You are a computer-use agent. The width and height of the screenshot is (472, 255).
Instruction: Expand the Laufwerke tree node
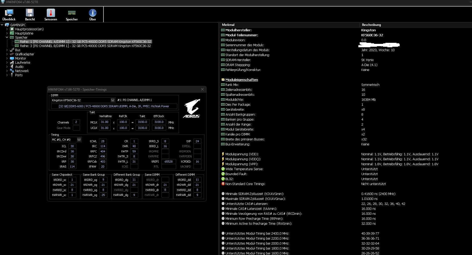coord(7,62)
